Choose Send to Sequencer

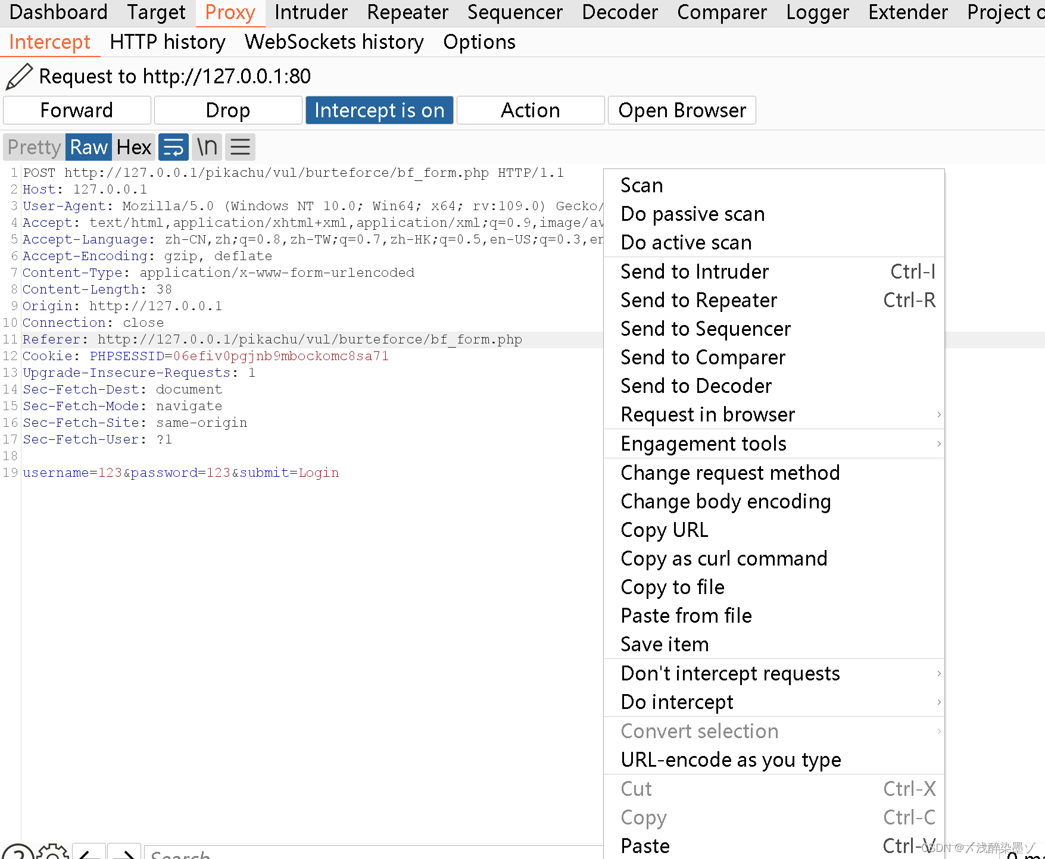[774, 329]
